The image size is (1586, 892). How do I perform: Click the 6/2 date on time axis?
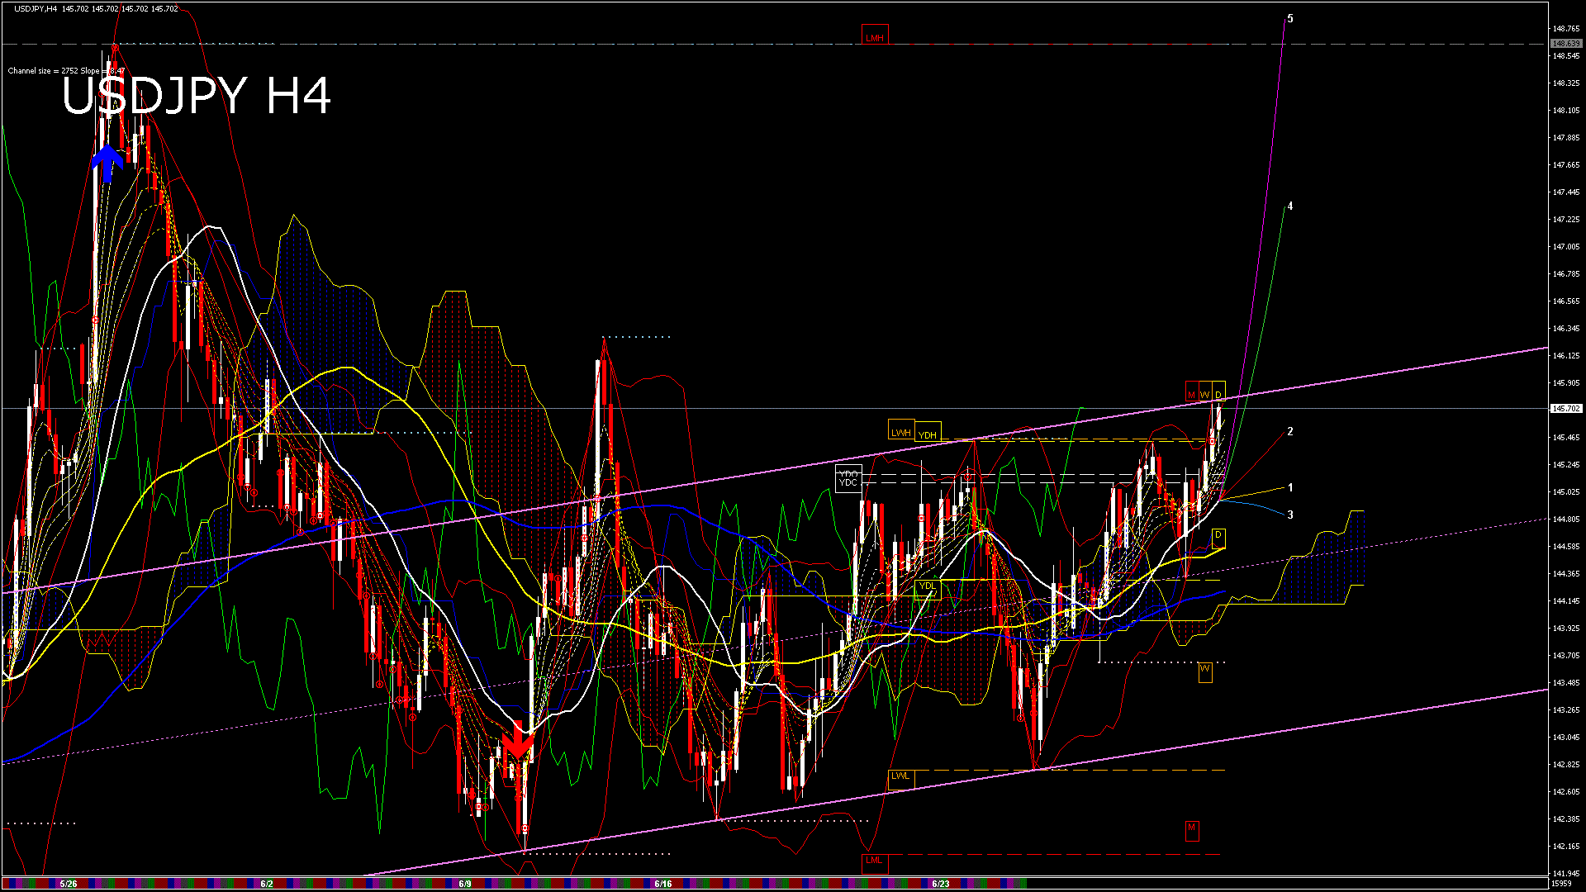[266, 884]
